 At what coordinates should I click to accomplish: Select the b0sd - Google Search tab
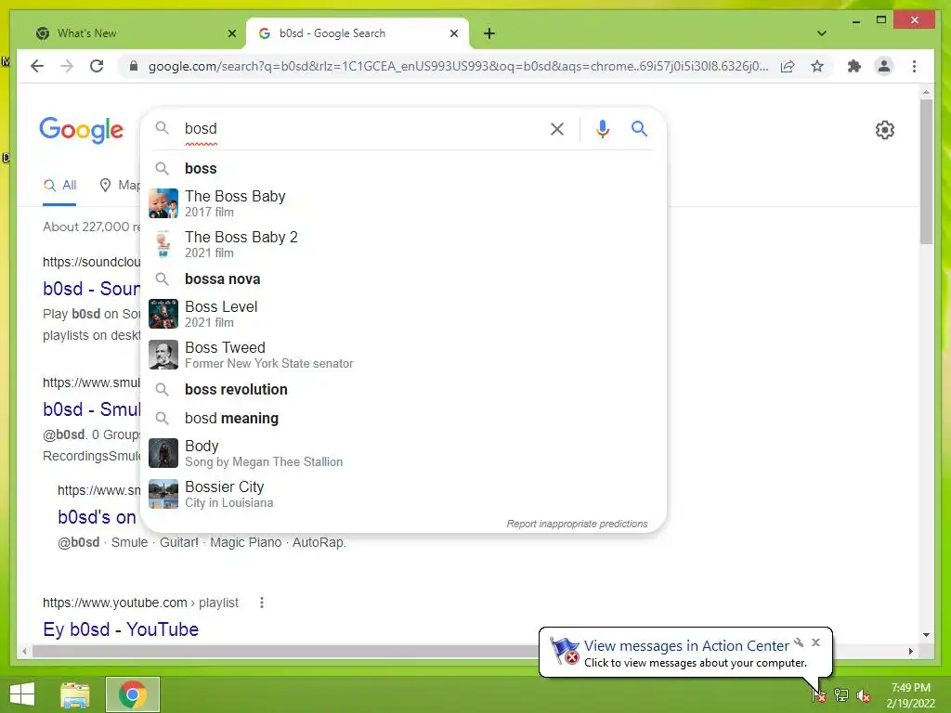(357, 33)
